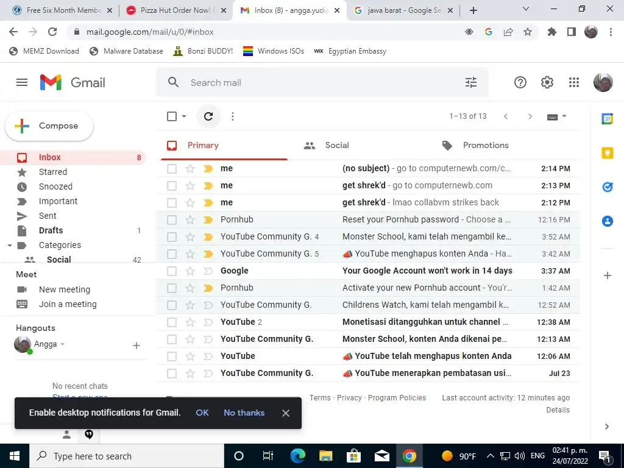Screen dimensions: 624x468
Task: Star the Google account 14 days email
Action: click(190, 271)
